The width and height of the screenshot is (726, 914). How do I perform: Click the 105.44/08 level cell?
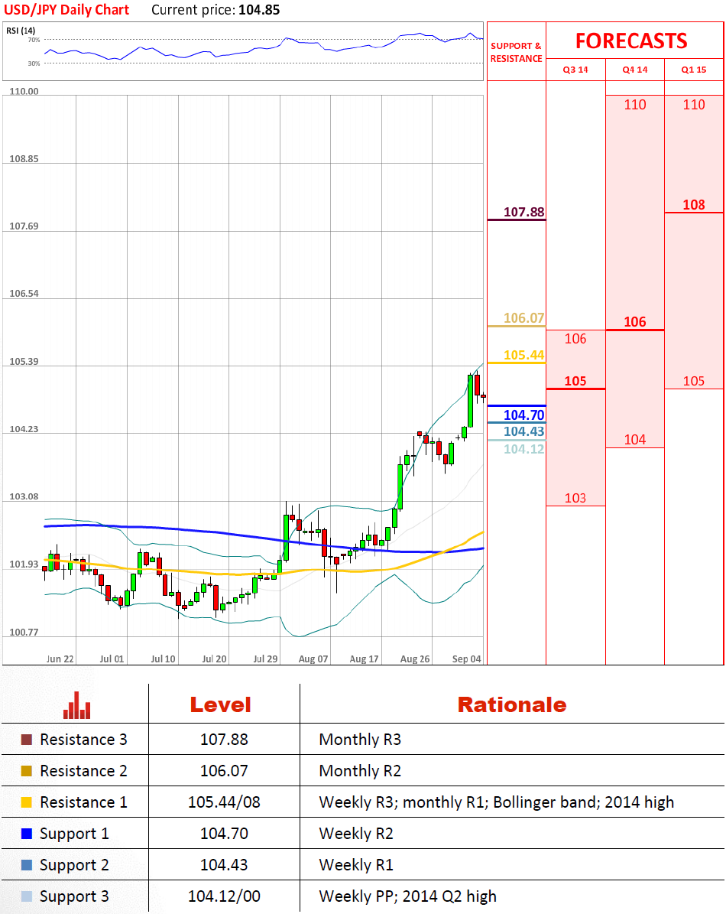coord(224,802)
